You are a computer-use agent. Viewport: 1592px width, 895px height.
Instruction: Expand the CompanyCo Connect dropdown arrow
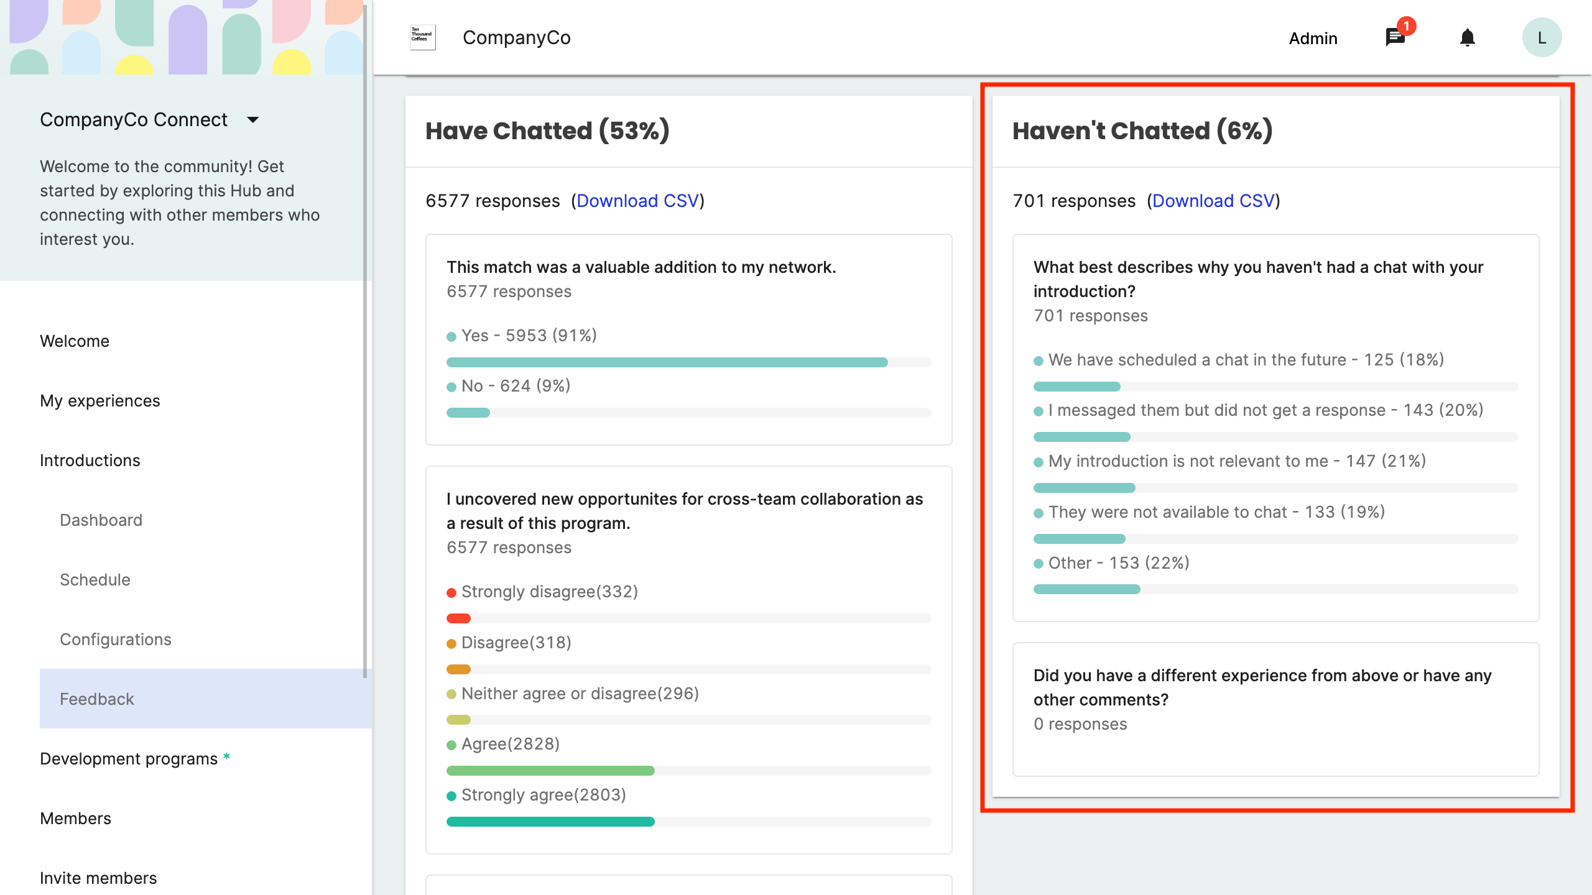pyautogui.click(x=252, y=119)
